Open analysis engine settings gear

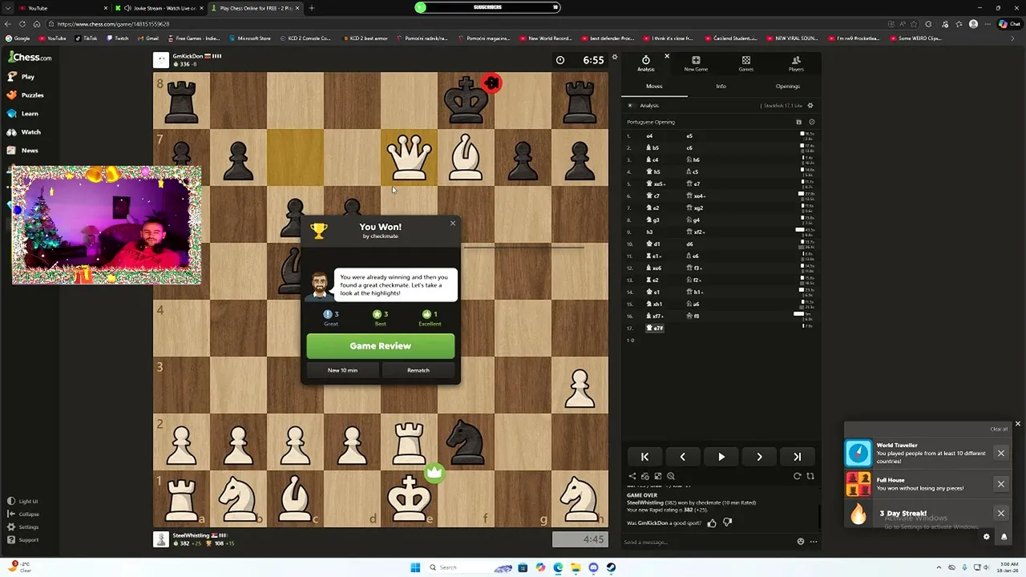tap(810, 106)
